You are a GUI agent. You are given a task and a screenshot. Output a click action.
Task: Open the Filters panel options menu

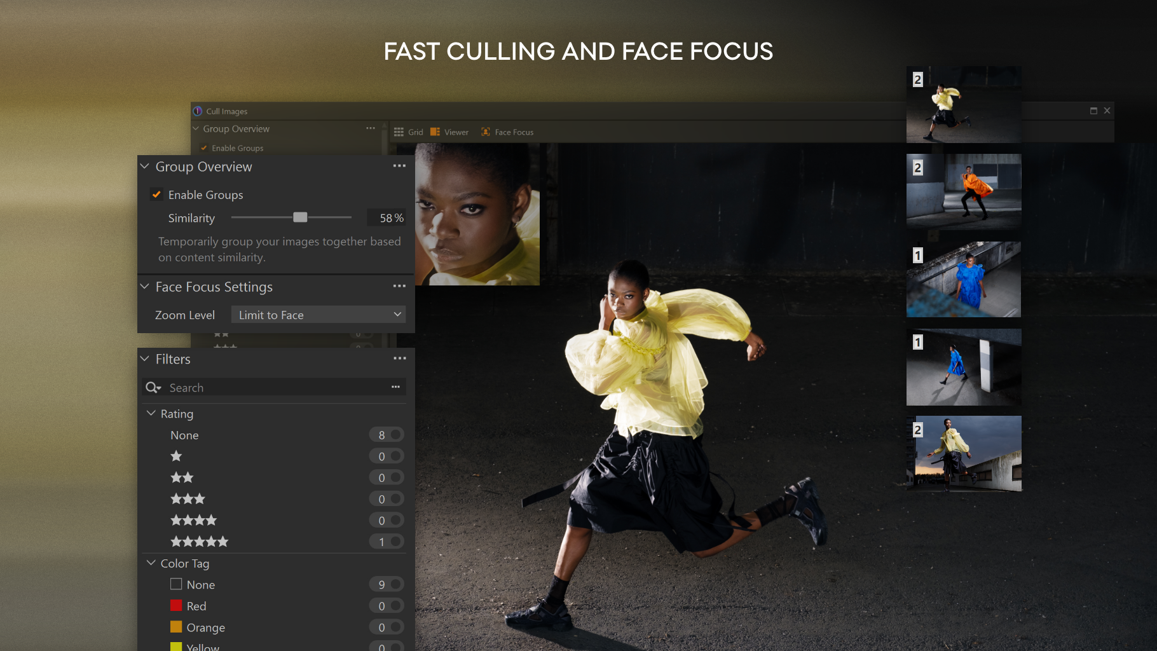[399, 358]
